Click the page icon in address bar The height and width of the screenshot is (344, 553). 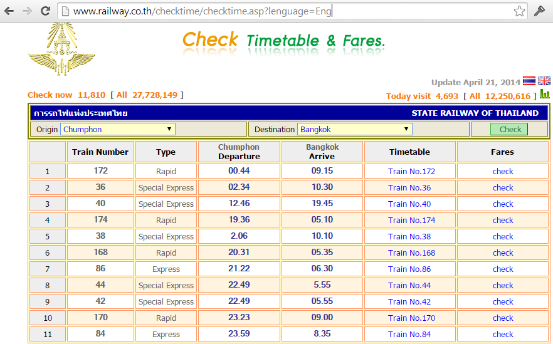[65, 11]
